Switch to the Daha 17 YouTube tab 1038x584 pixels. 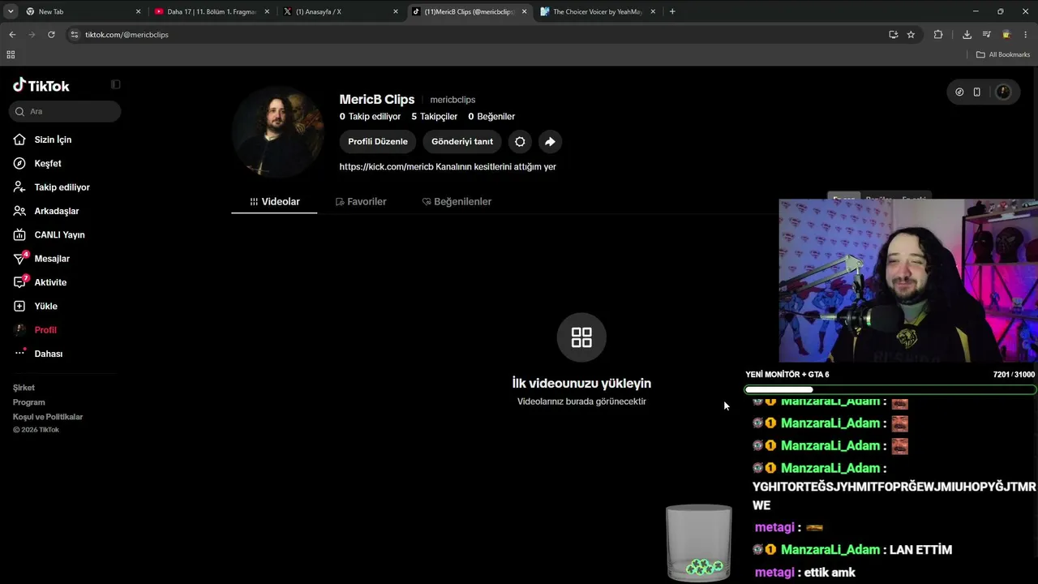coord(212,11)
